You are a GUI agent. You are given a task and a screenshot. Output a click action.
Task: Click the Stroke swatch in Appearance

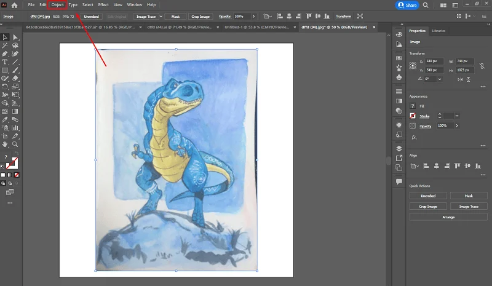point(413,116)
